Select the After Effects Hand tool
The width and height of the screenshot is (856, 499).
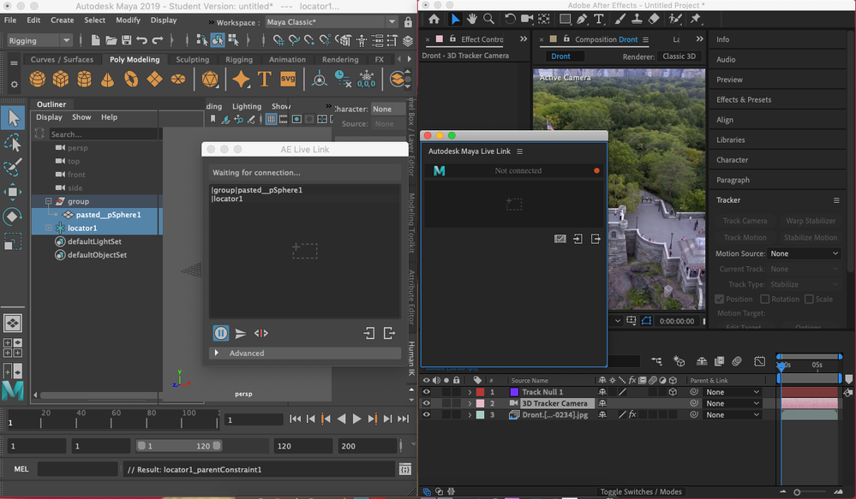click(x=471, y=19)
